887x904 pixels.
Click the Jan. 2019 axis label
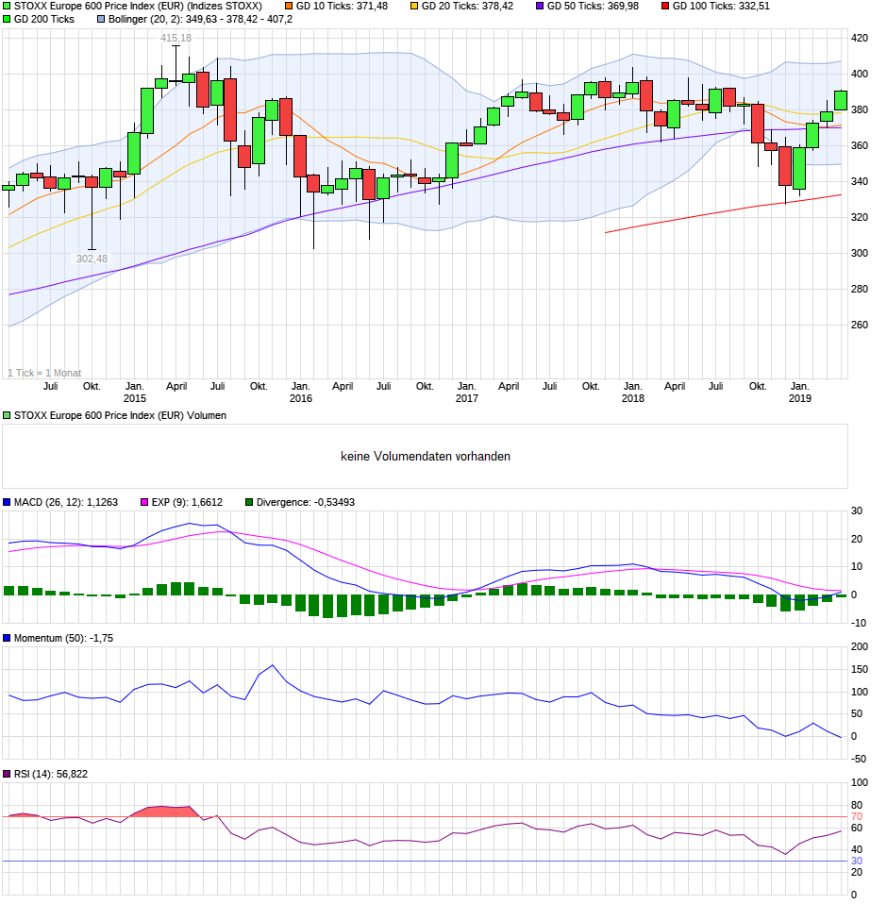tap(799, 392)
